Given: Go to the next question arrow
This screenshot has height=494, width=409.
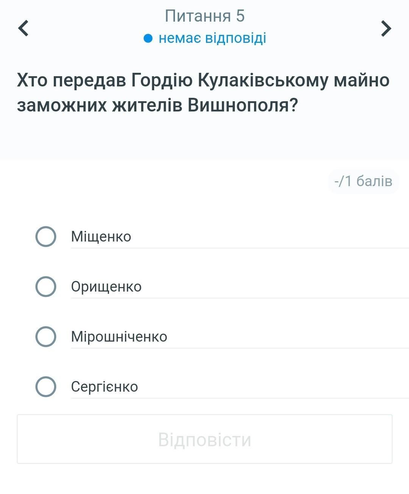Looking at the screenshot, I should click(x=386, y=28).
